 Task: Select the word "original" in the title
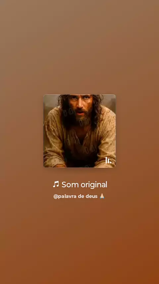click(x=94, y=185)
